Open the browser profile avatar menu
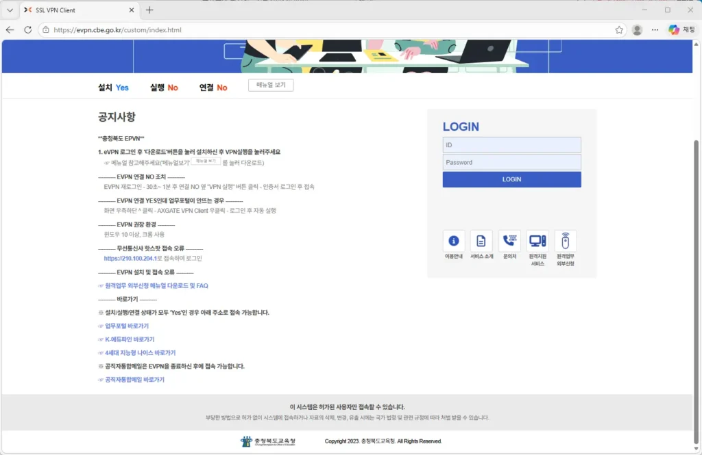This screenshot has height=455, width=702. point(636,29)
